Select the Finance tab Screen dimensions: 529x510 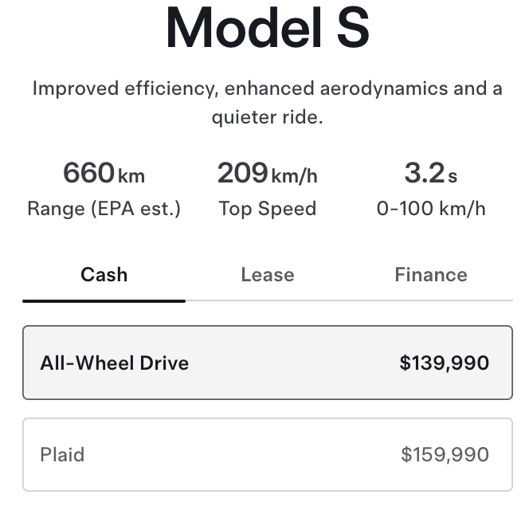[430, 275]
